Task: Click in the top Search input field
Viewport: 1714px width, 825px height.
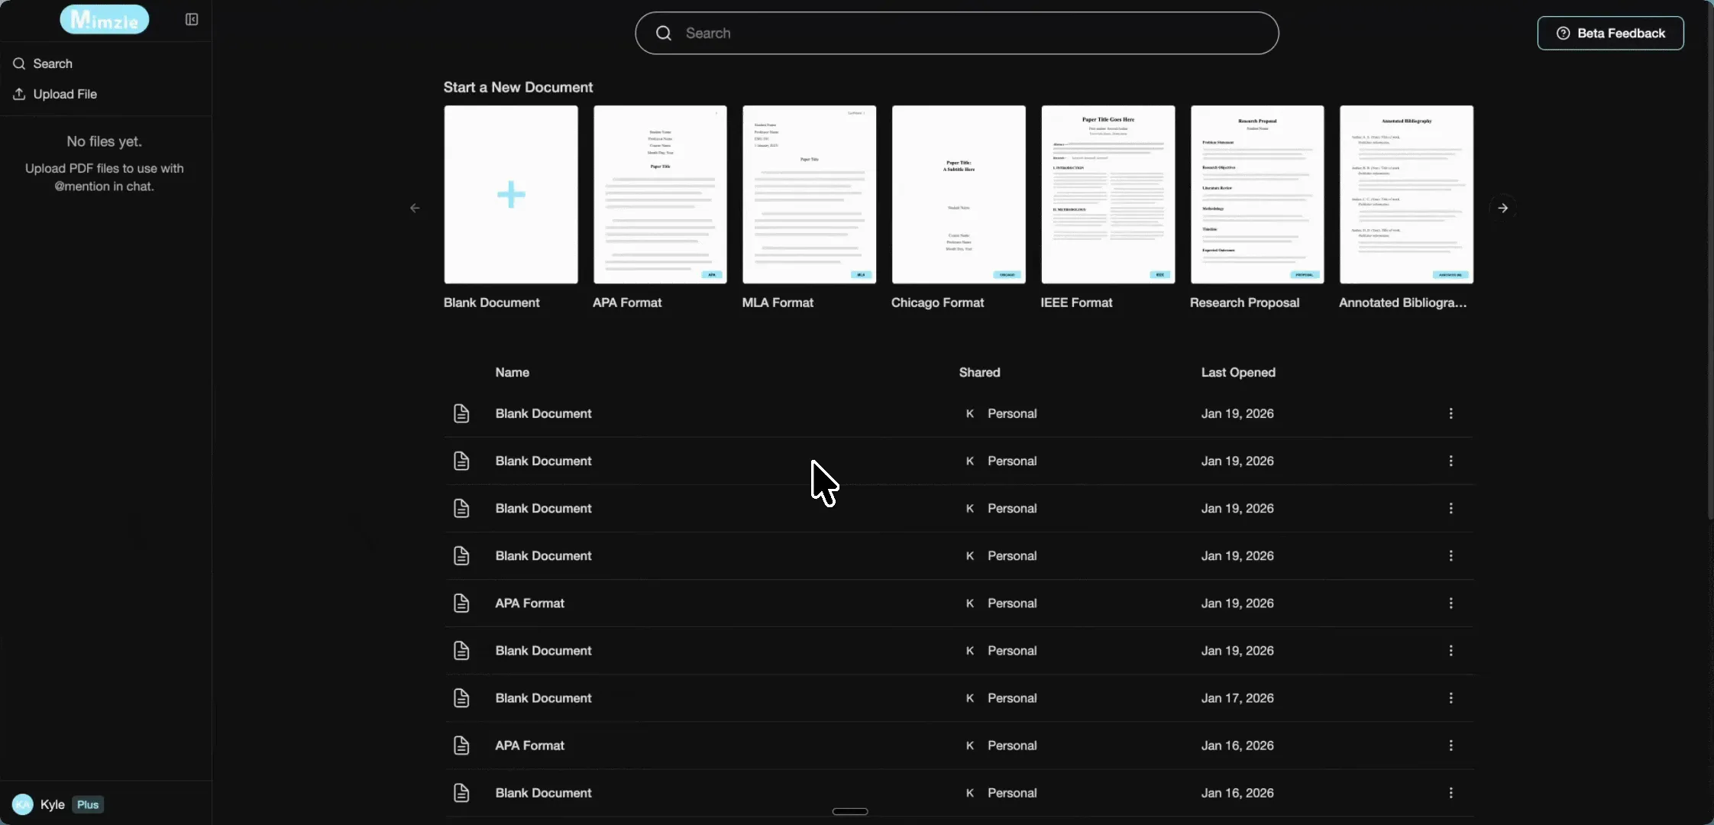Action: click(x=970, y=34)
